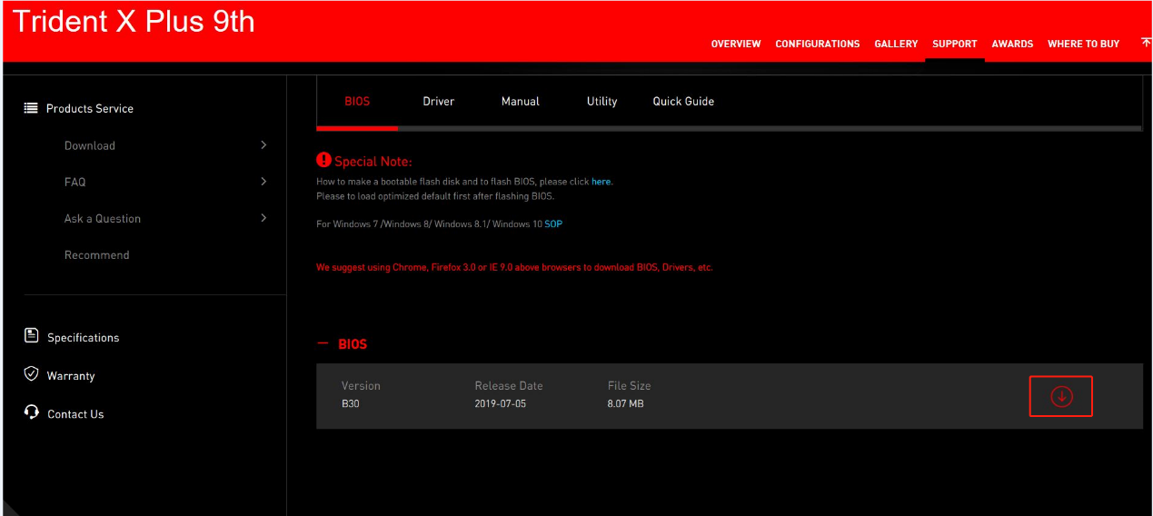Image resolution: width=1153 pixels, height=516 pixels.
Task: Click the 'here' bootable flash disk link
Action: (601, 182)
